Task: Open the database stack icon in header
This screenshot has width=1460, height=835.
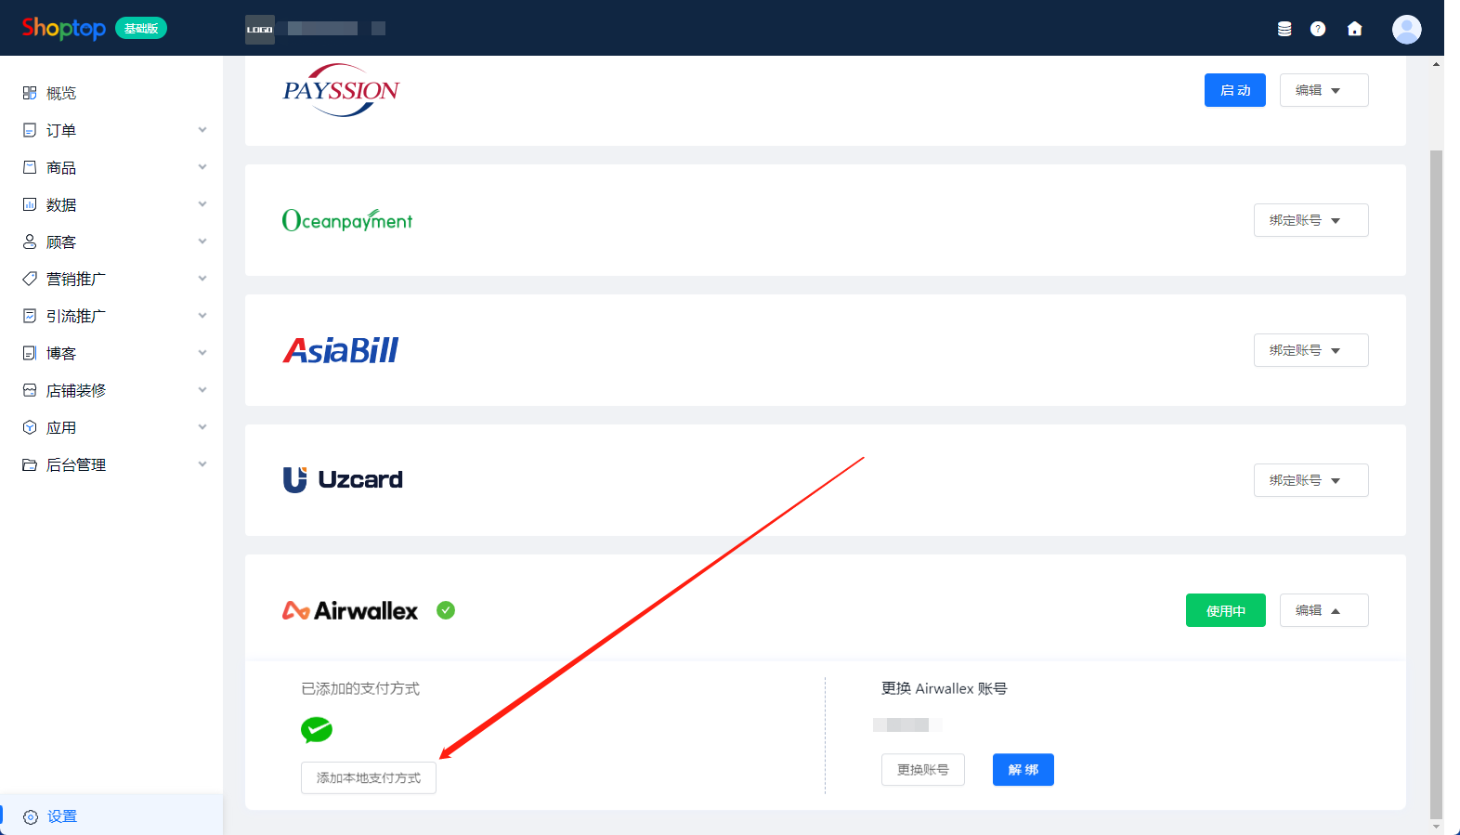Action: pos(1284,29)
